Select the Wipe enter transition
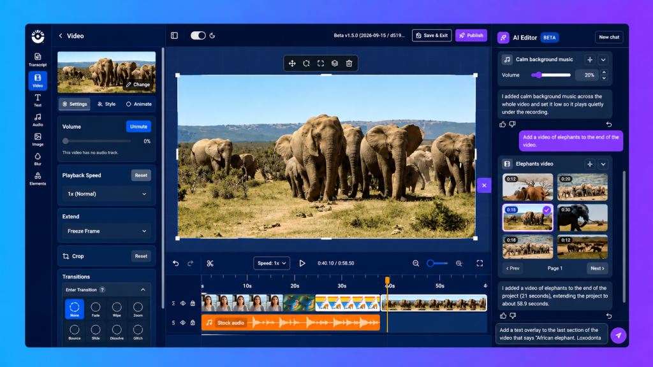This screenshot has height=367, width=653. (x=117, y=309)
